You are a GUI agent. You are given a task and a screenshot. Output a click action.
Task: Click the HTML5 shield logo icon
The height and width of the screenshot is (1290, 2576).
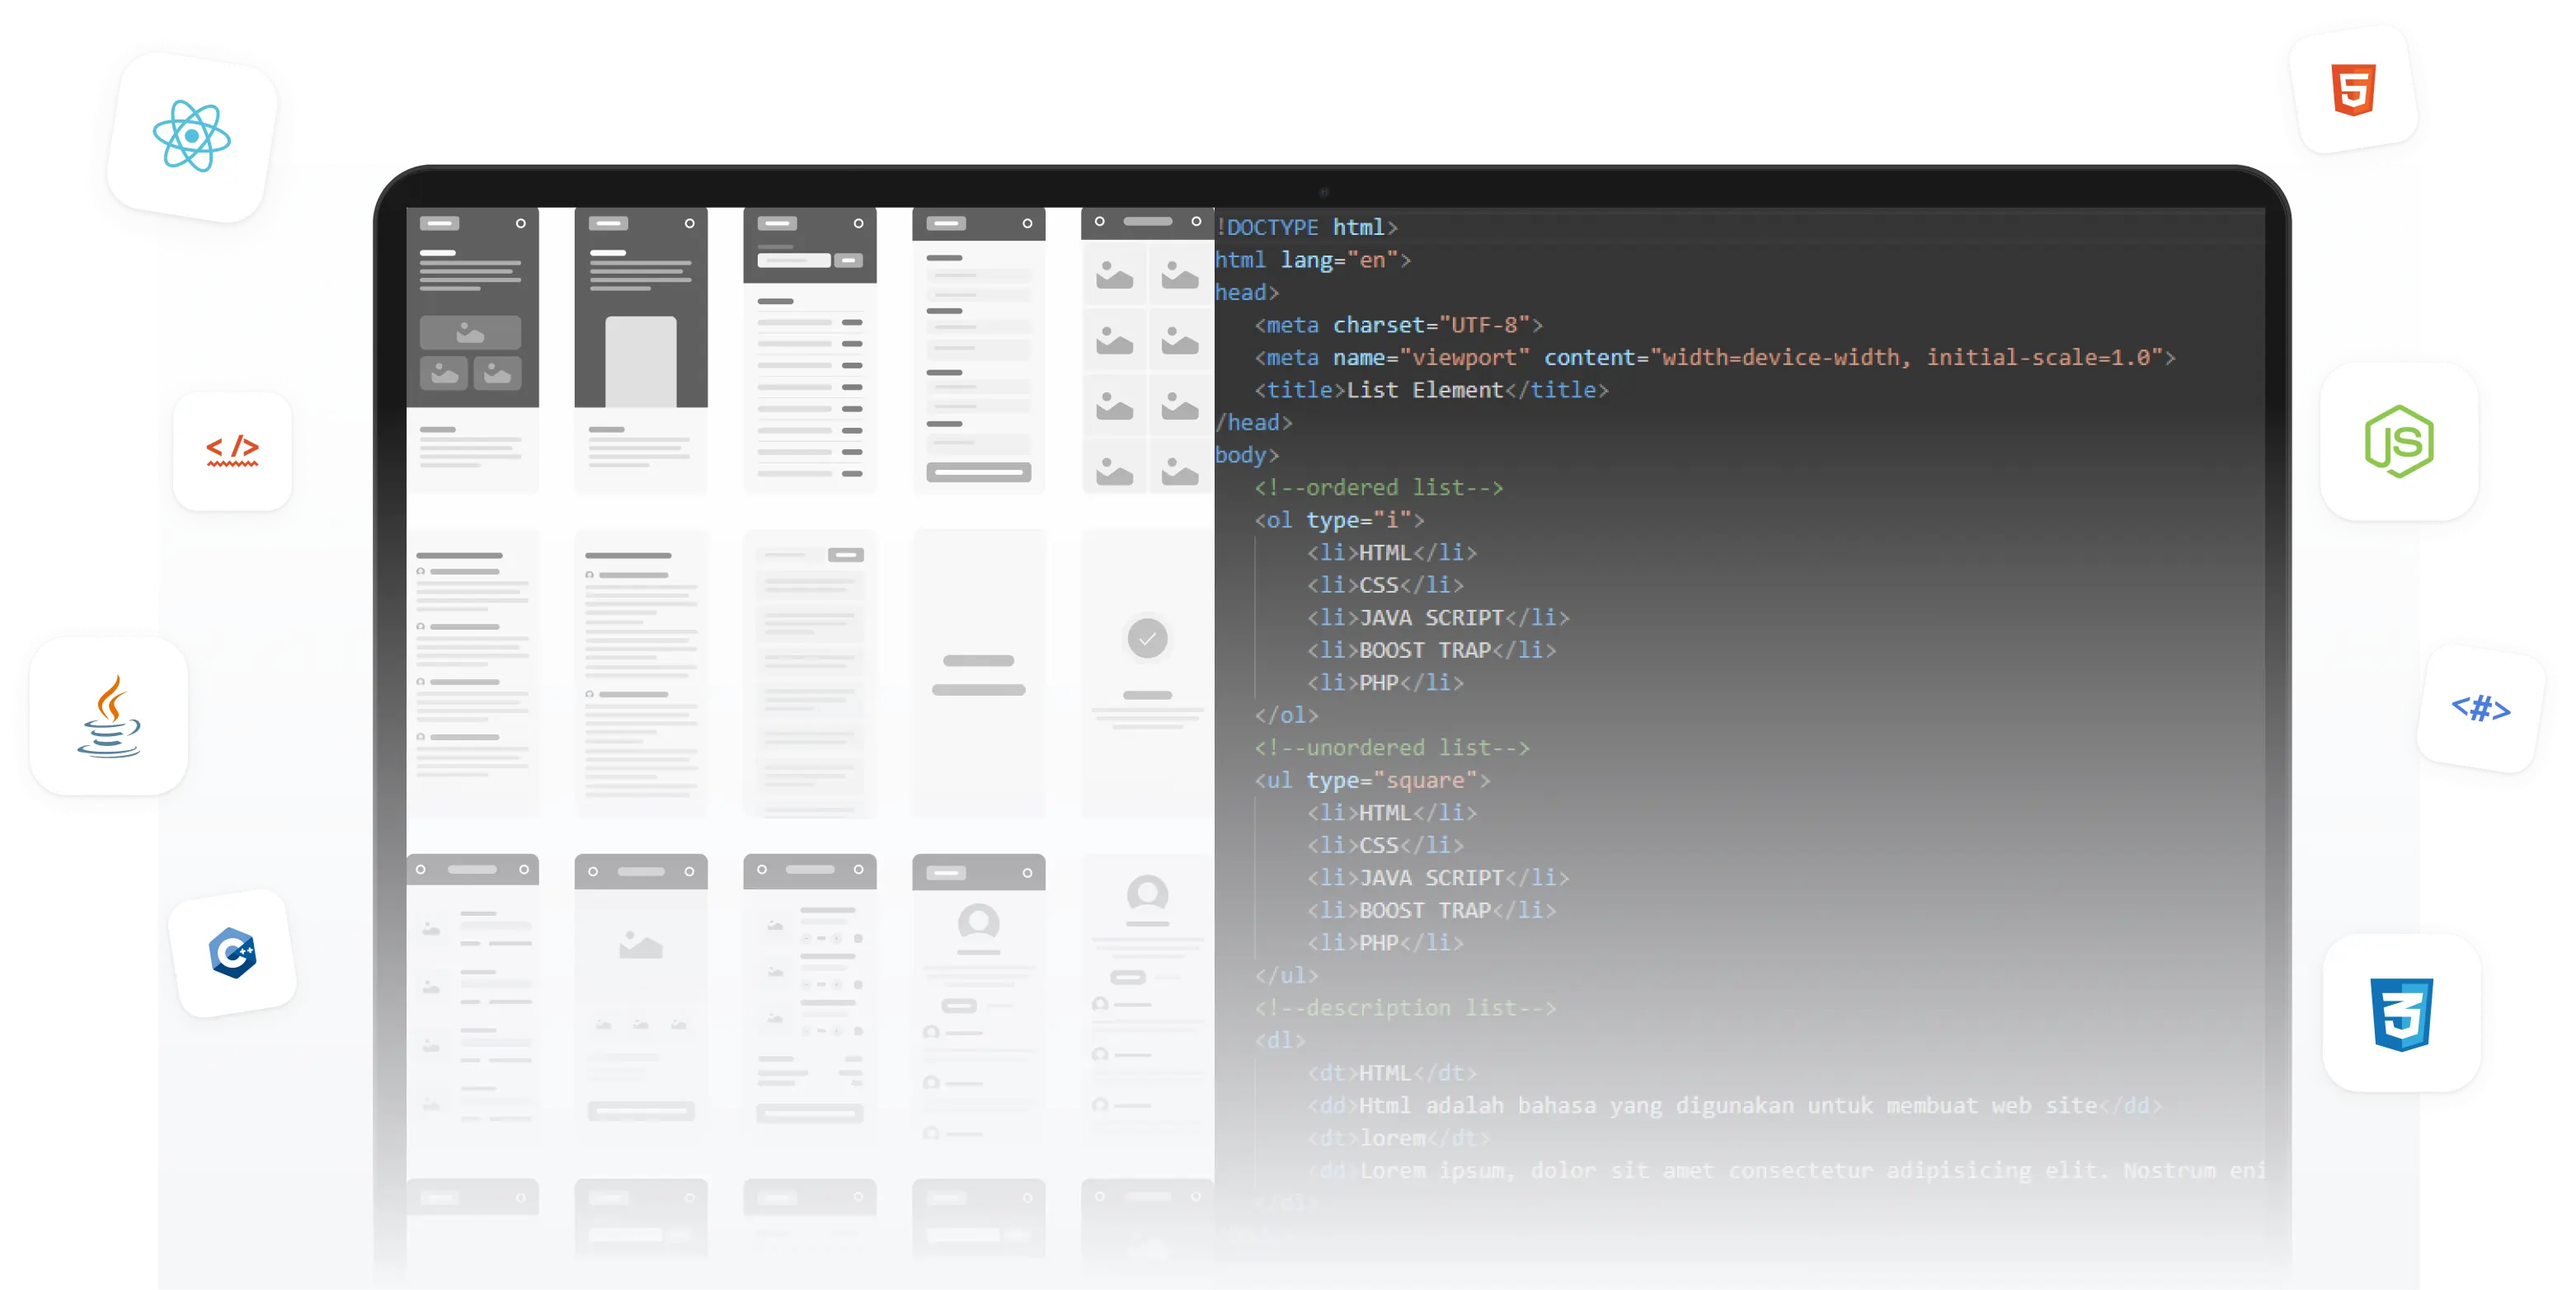pos(2353,90)
